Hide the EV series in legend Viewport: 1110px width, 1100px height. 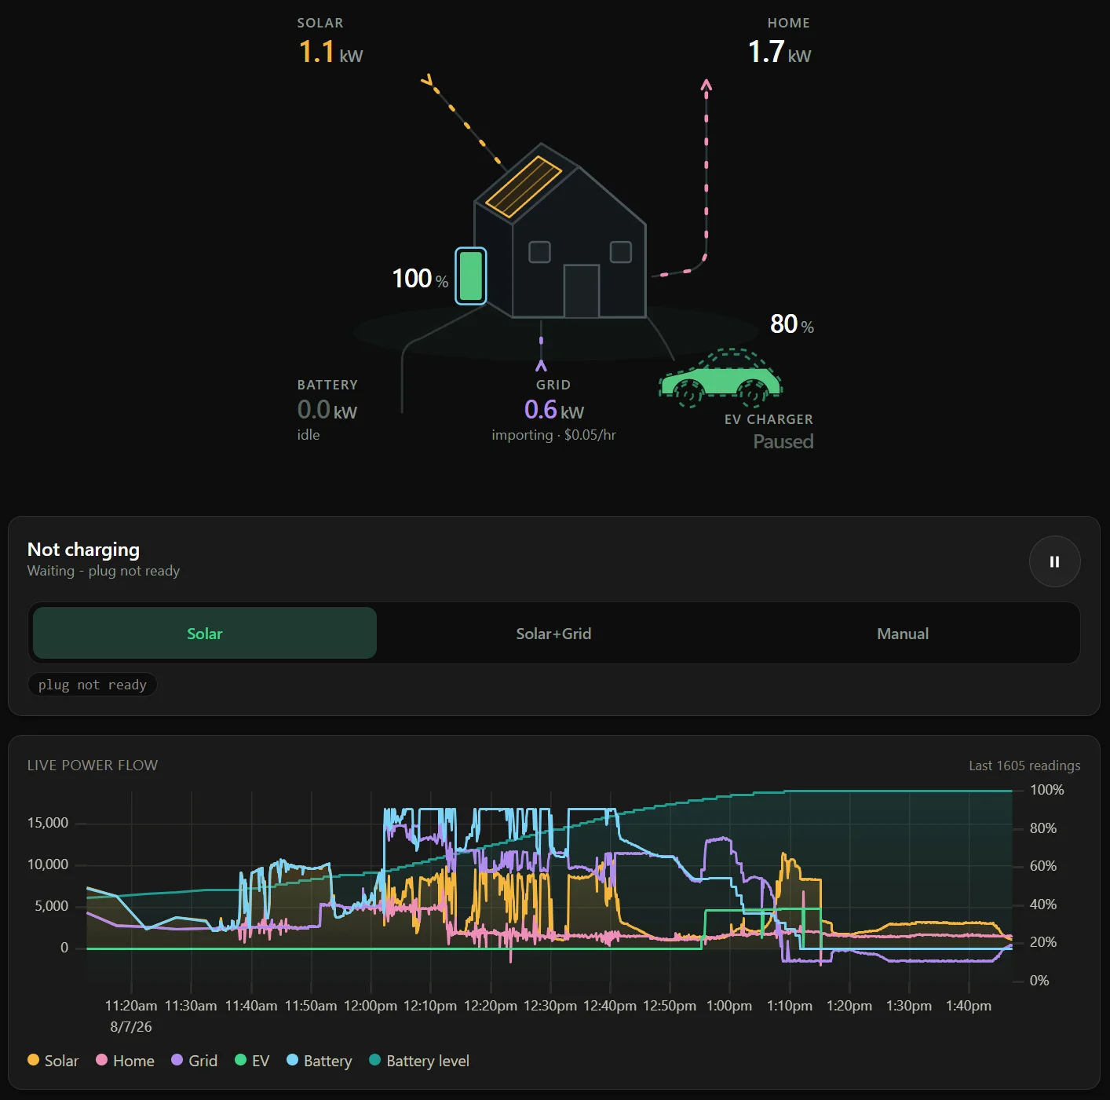[252, 1061]
